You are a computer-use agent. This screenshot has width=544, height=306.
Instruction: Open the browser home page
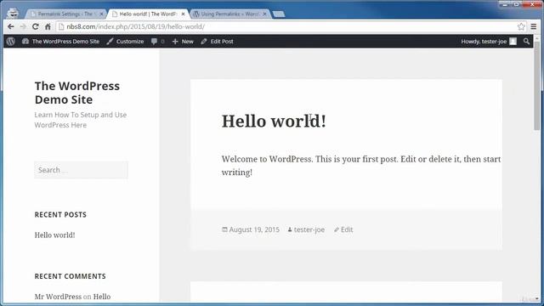point(48,26)
